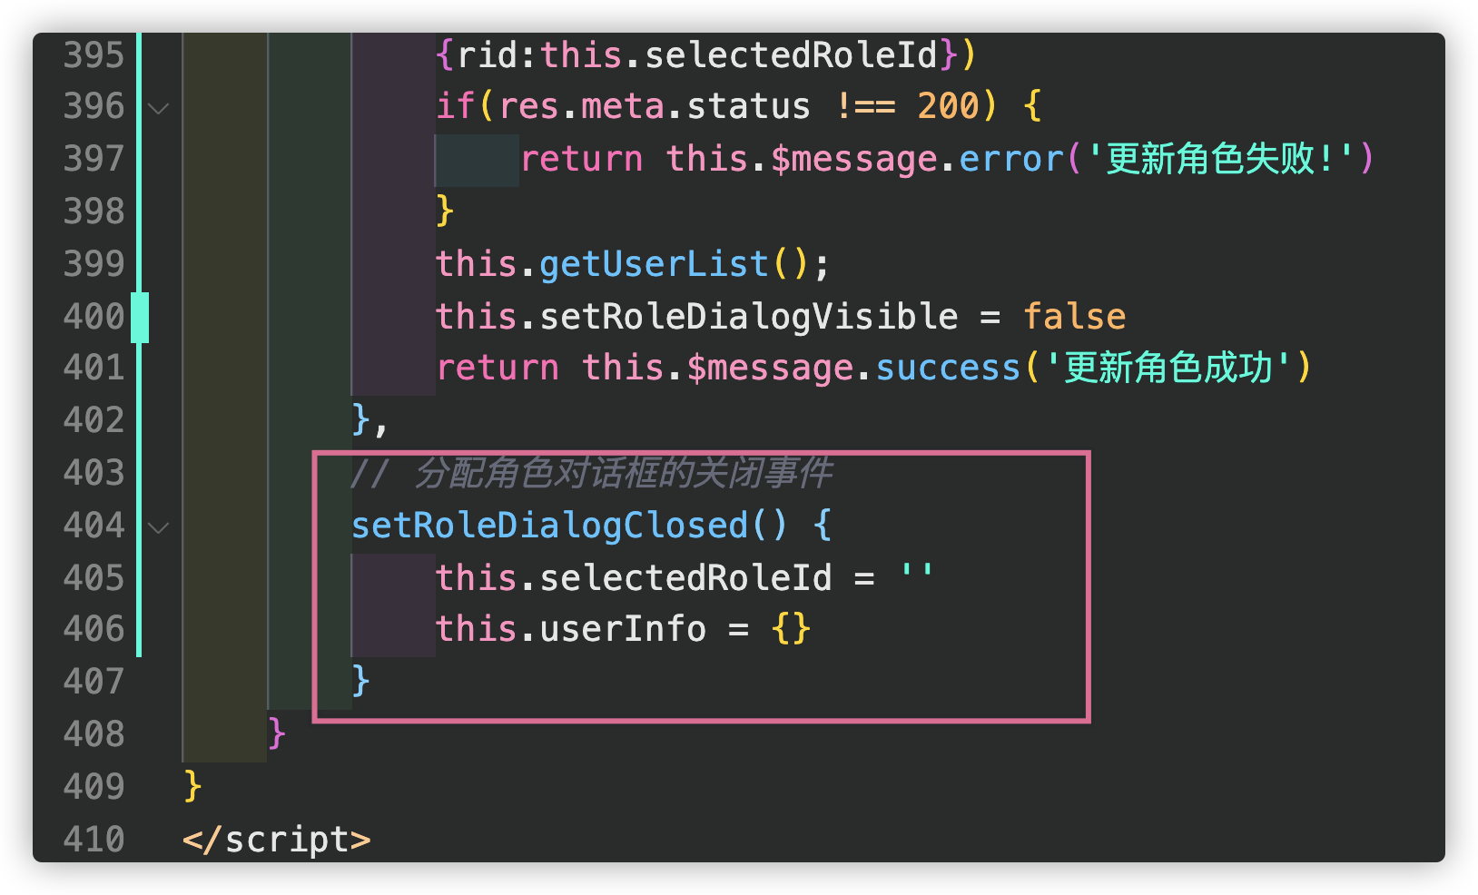Image resolution: width=1478 pixels, height=895 pixels.
Task: Place cursor on the closing script tag
Action: (276, 840)
